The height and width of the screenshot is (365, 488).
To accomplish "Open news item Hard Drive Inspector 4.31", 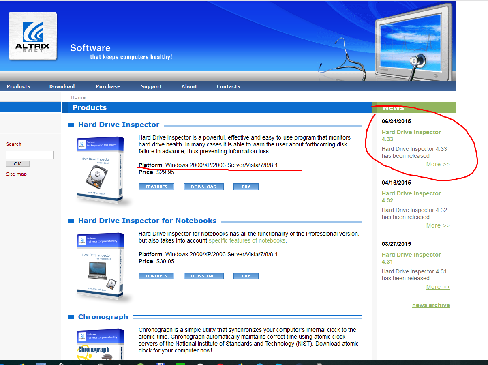I will (411, 258).
